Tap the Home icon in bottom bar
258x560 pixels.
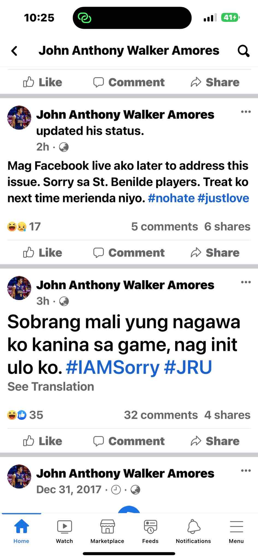(21, 532)
